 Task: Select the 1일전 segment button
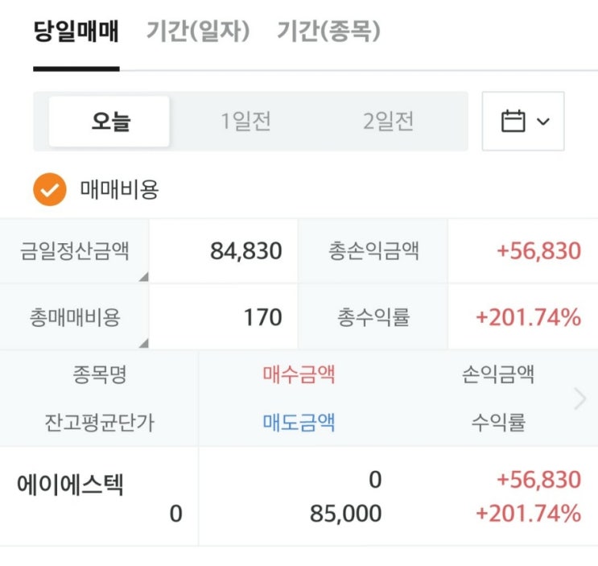point(245,122)
